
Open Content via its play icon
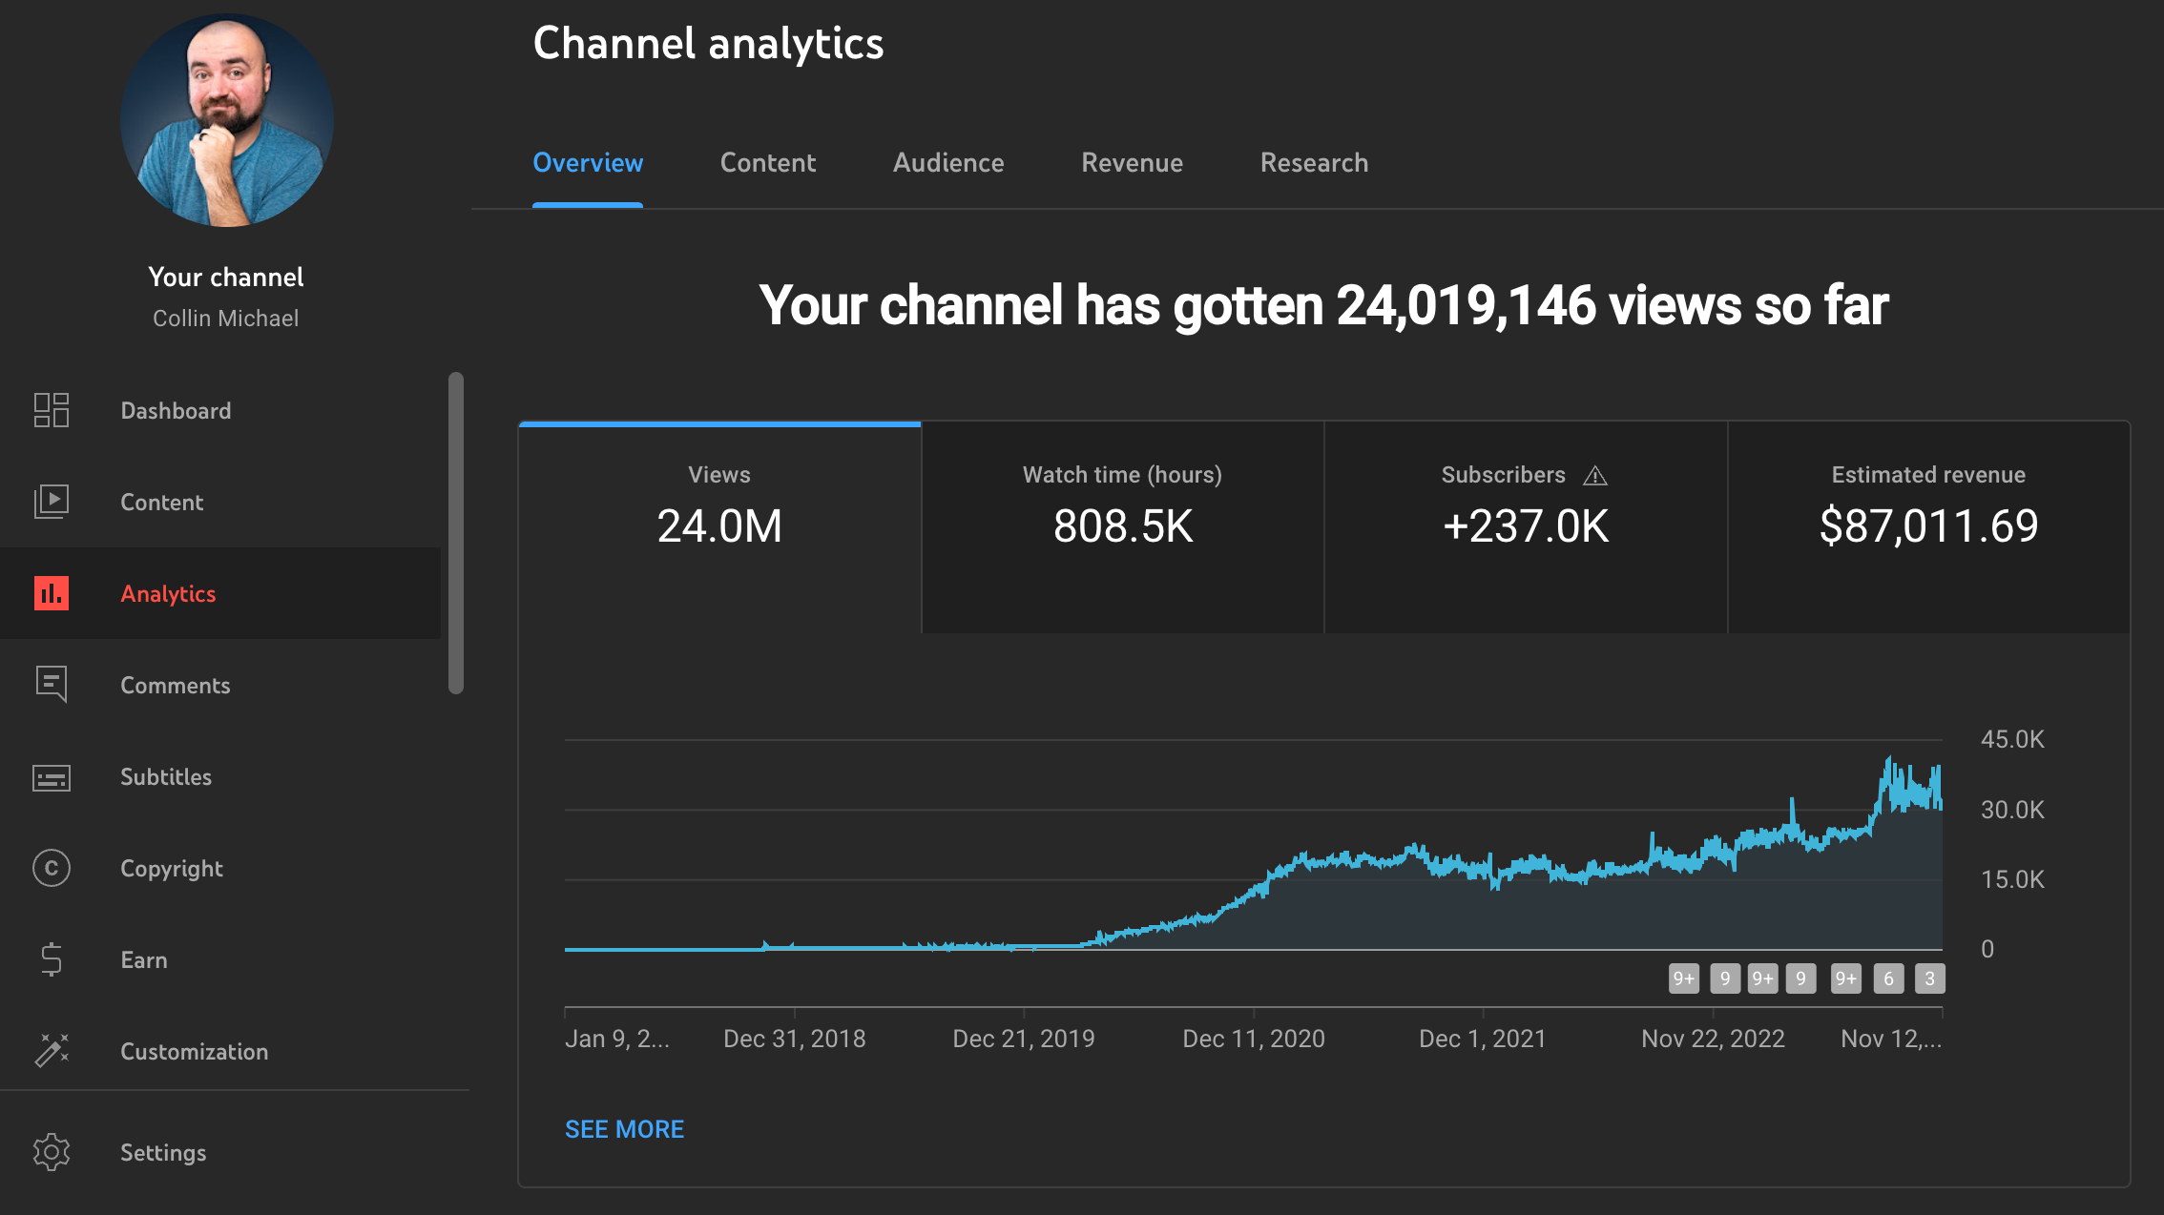tap(52, 502)
